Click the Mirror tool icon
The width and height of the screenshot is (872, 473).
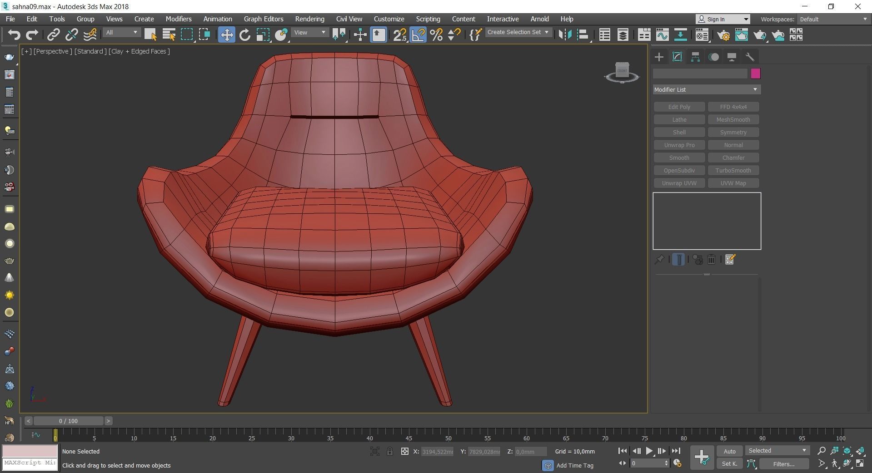(x=565, y=34)
